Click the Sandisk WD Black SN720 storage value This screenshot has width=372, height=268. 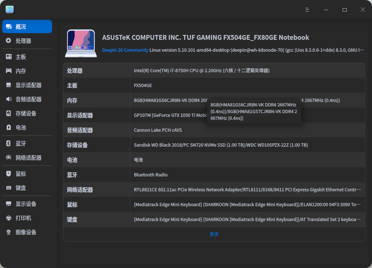tap(221, 145)
